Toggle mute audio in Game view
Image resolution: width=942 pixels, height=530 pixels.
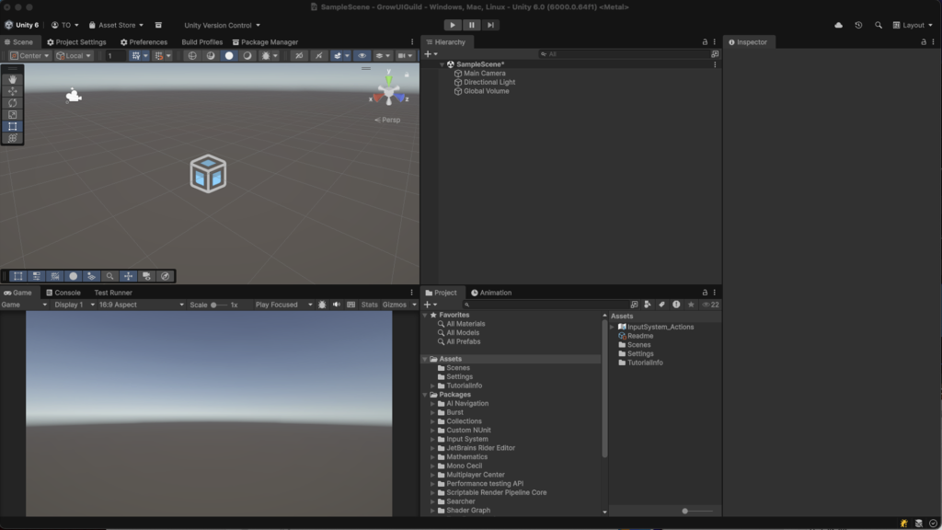tap(337, 305)
